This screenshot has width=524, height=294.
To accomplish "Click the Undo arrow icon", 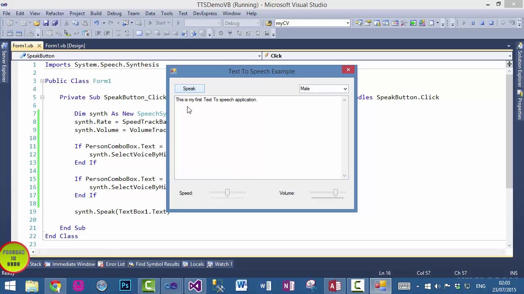I will (x=97, y=23).
